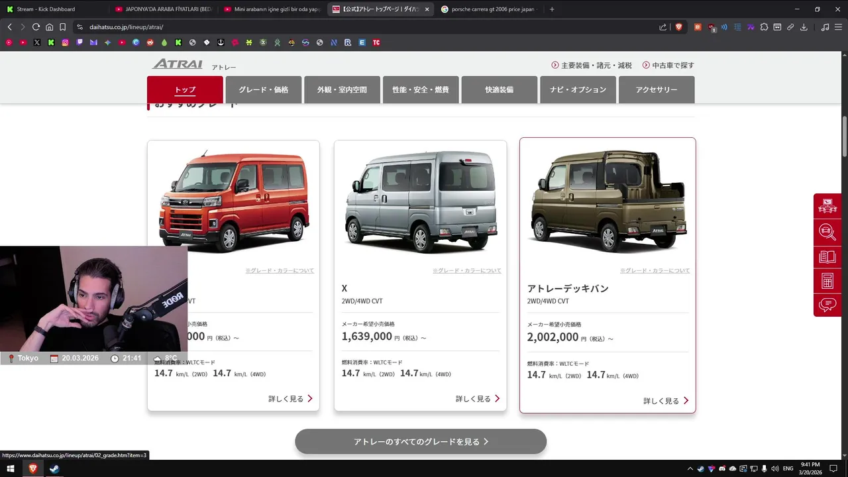Image resolution: width=848 pixels, height=477 pixels.
Task: Click グレード・カラーについて link on デッキバン card
Action: click(x=655, y=270)
